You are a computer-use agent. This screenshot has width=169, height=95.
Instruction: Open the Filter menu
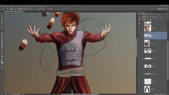pyautogui.click(x=28, y=6)
